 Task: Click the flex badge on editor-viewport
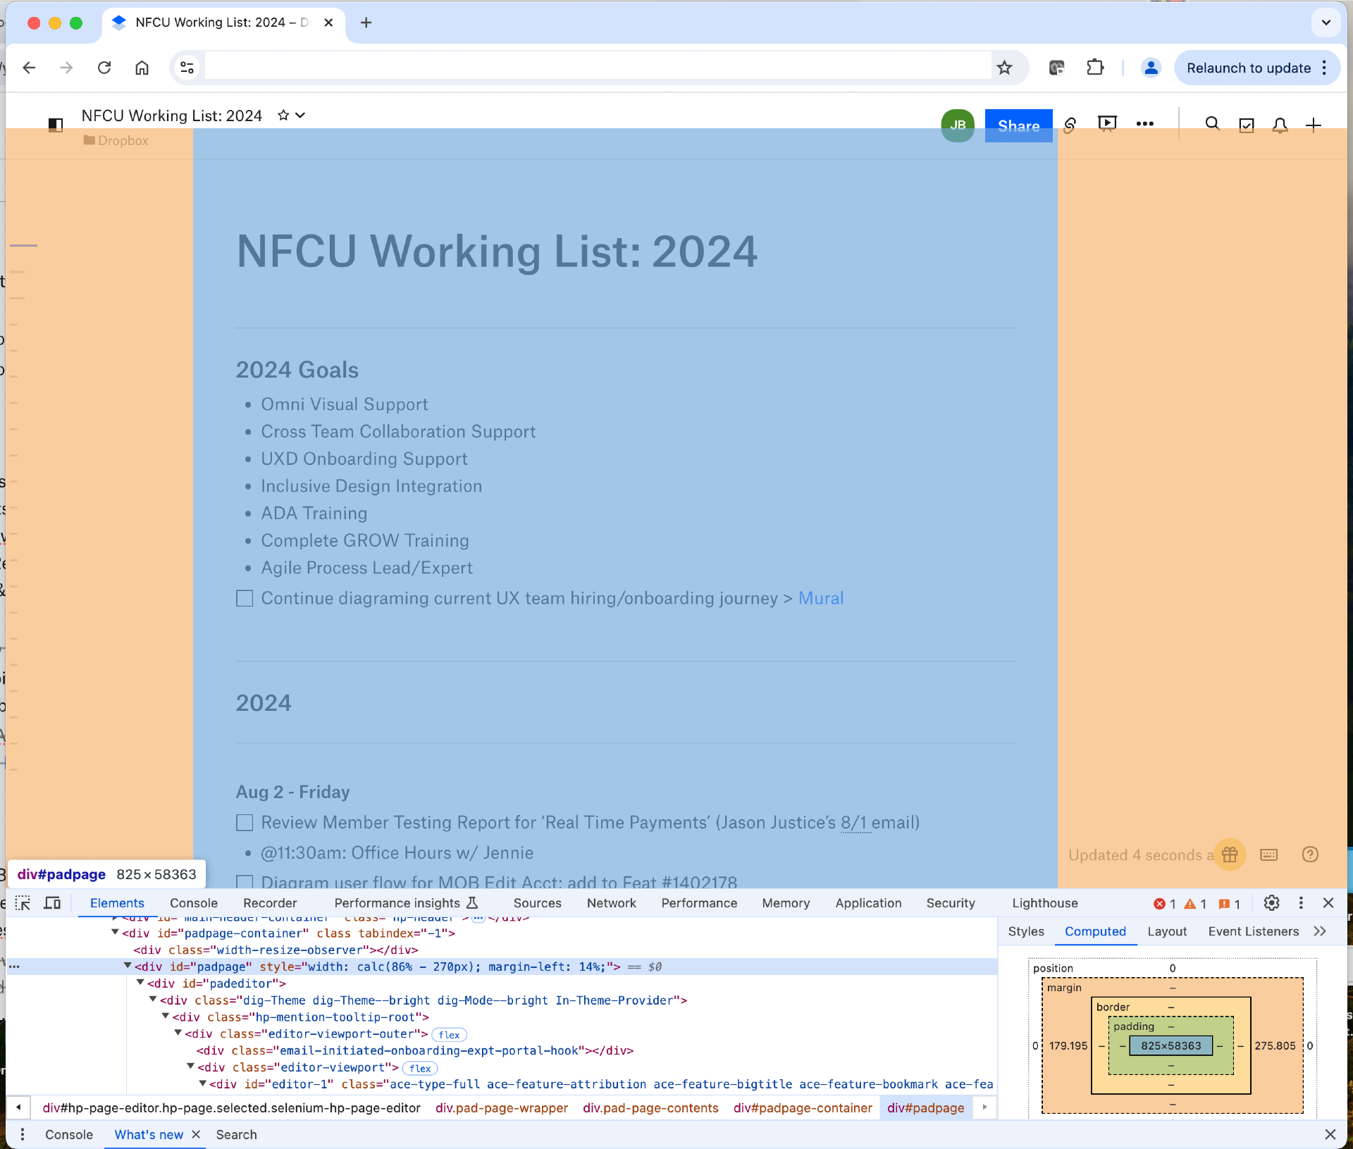(420, 1068)
